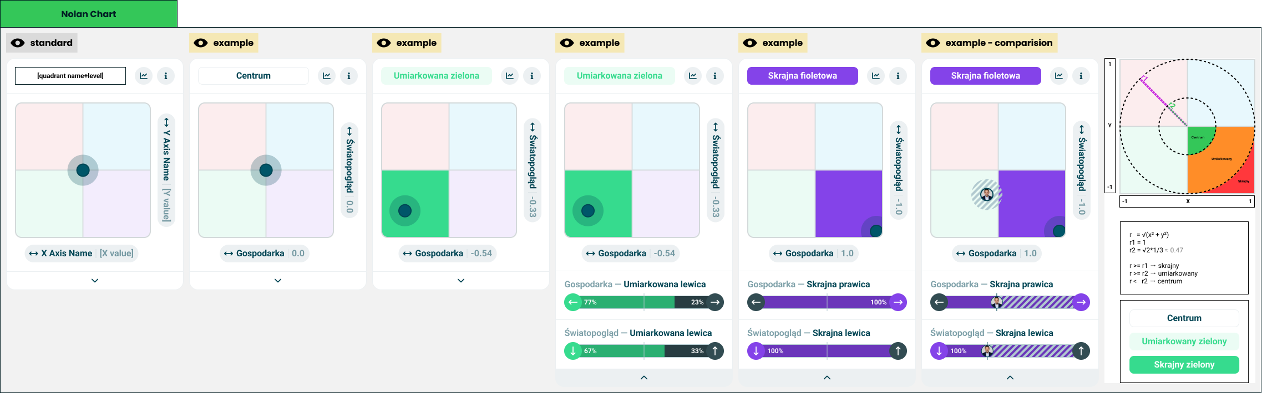The width and height of the screenshot is (1262, 393).
Task: Toggle eye icon on second example label
Action: [x=384, y=43]
